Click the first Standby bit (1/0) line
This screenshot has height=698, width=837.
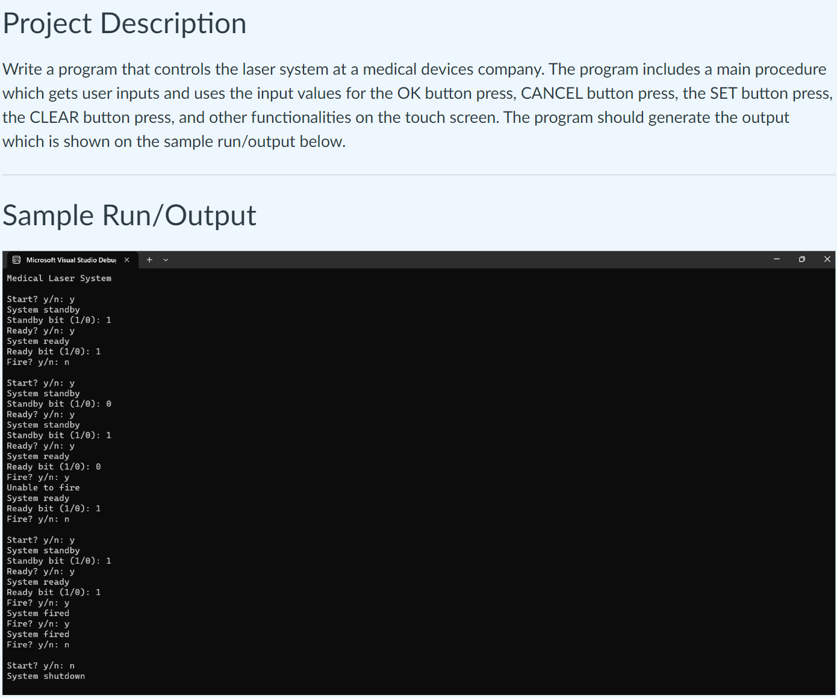[x=58, y=320]
